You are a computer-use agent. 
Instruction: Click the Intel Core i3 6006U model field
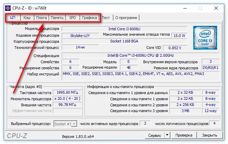tap(124, 29)
